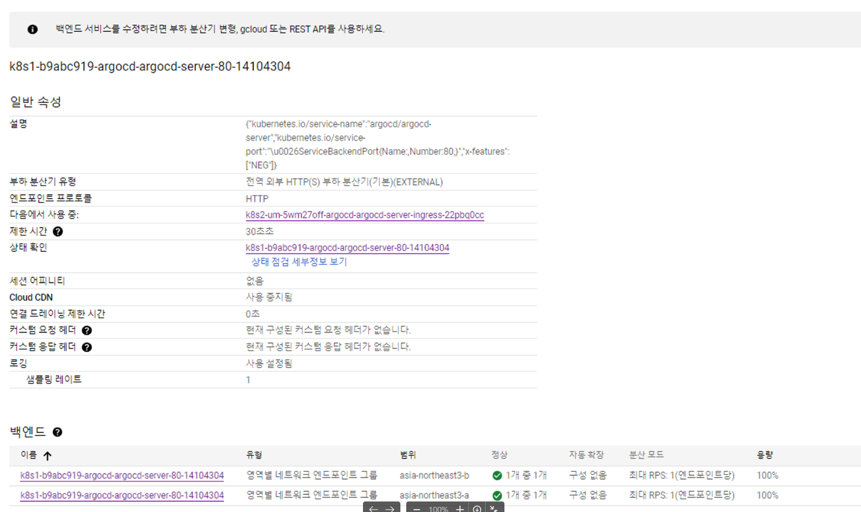
Task: Click the 없음 session affinity value
Action: pos(255,281)
